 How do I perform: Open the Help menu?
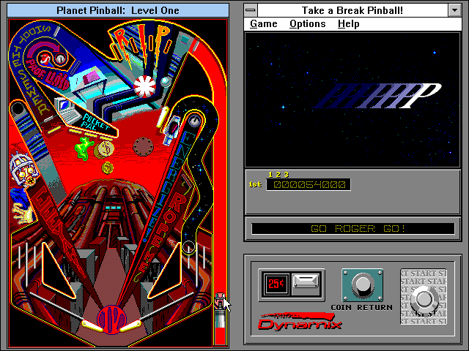point(349,24)
